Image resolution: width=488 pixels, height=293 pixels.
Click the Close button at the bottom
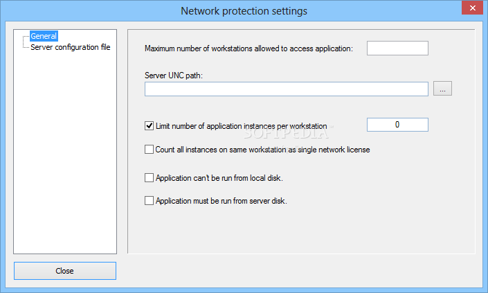[65, 271]
